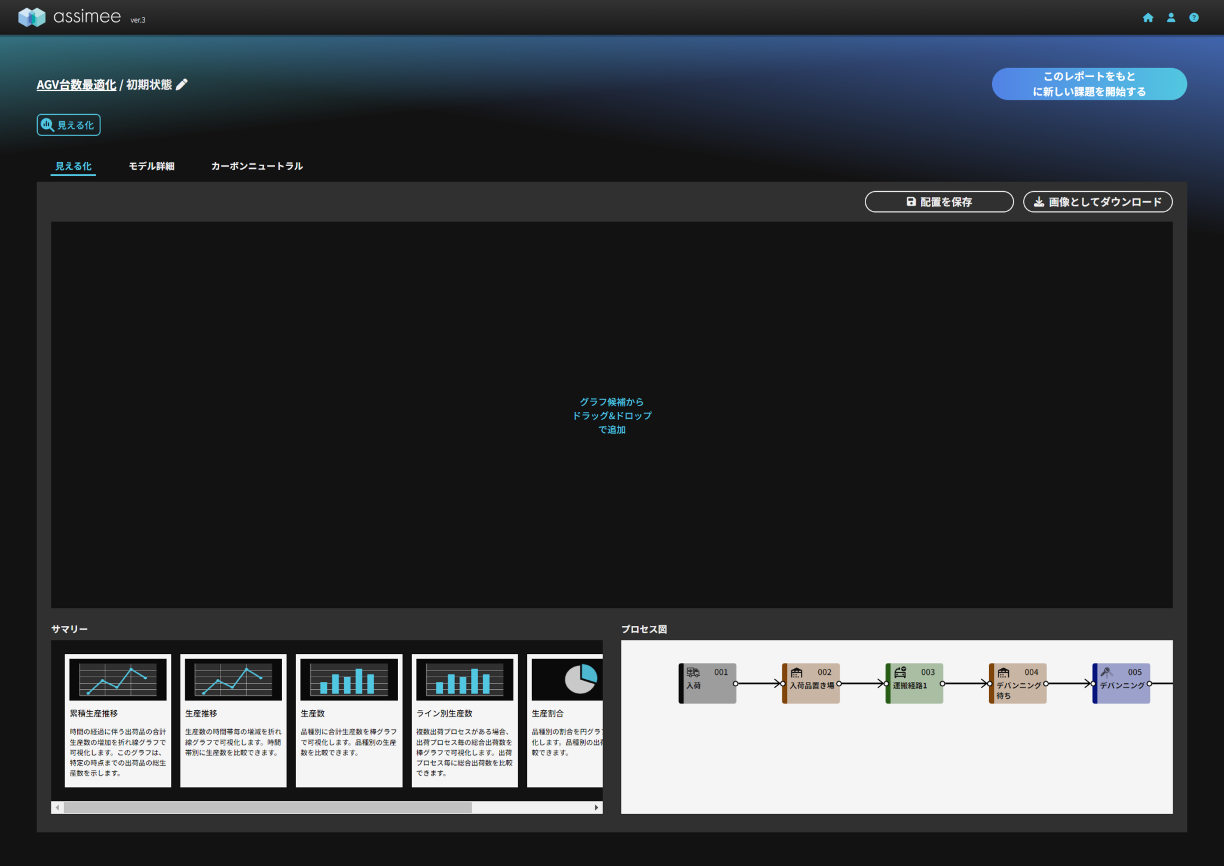Select the 見える化 tab

click(x=73, y=166)
